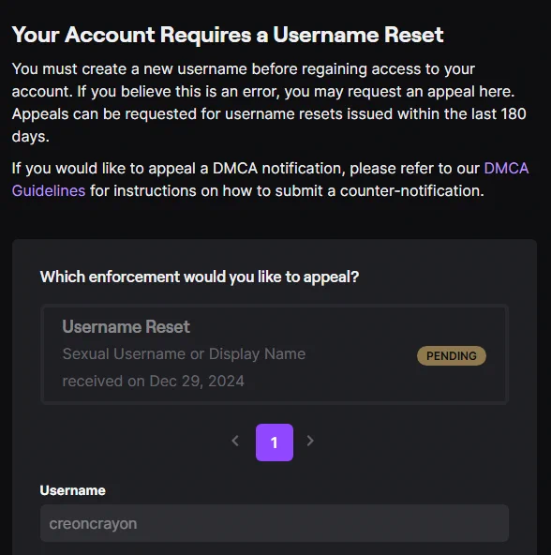Click the Sexual Username or Display Name reason
The height and width of the screenshot is (555, 551).
click(184, 354)
